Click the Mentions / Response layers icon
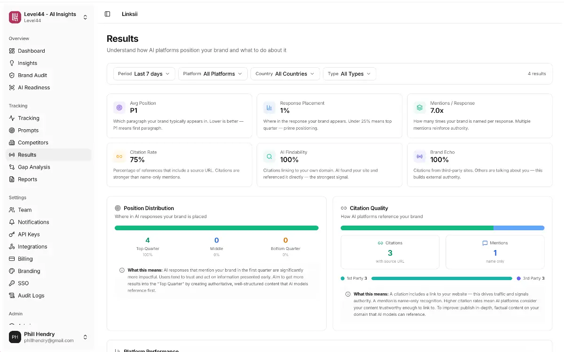The image size is (564, 352). (x=419, y=108)
